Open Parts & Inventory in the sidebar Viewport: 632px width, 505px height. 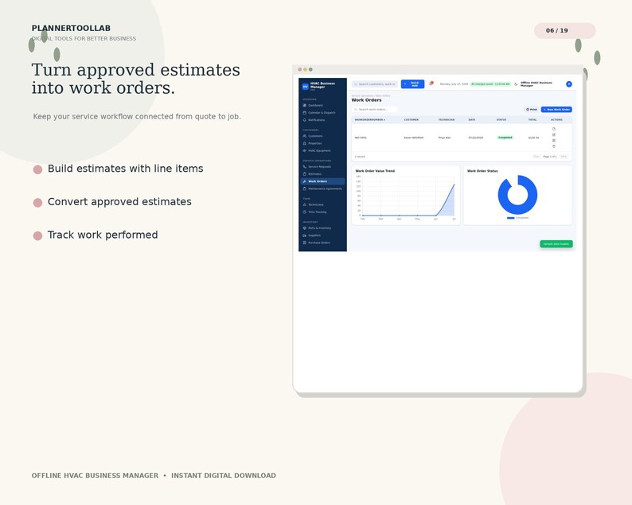pyautogui.click(x=322, y=228)
